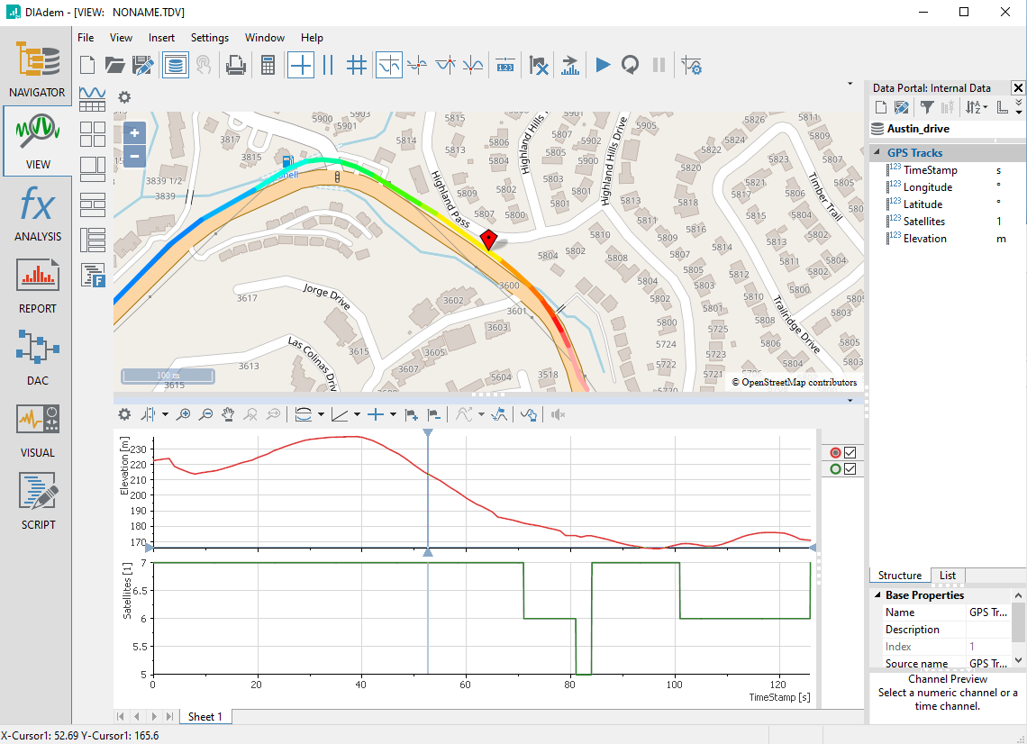Collapse the GPS Tracks group

[877, 153]
